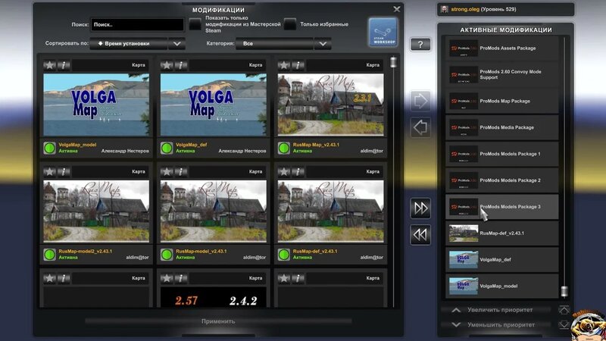The image size is (606, 341).
Task: Select ProMods 2.60 Convoy Mode Support
Action: (x=502, y=74)
